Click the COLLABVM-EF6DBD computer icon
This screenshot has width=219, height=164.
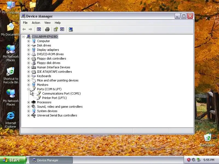pos(28,37)
